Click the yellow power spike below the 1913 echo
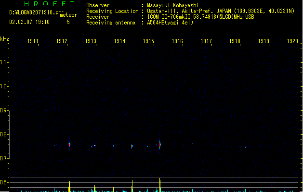 click(95, 188)
